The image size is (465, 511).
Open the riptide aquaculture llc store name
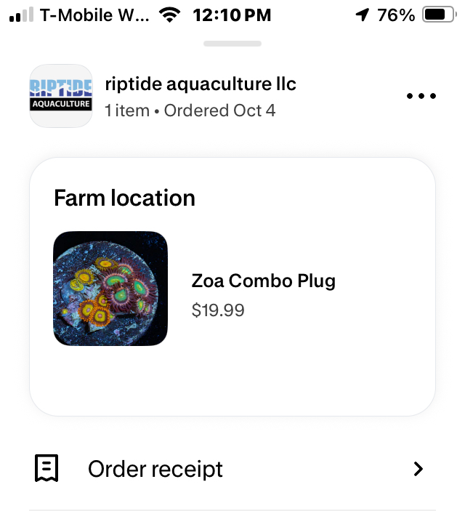pos(201,84)
